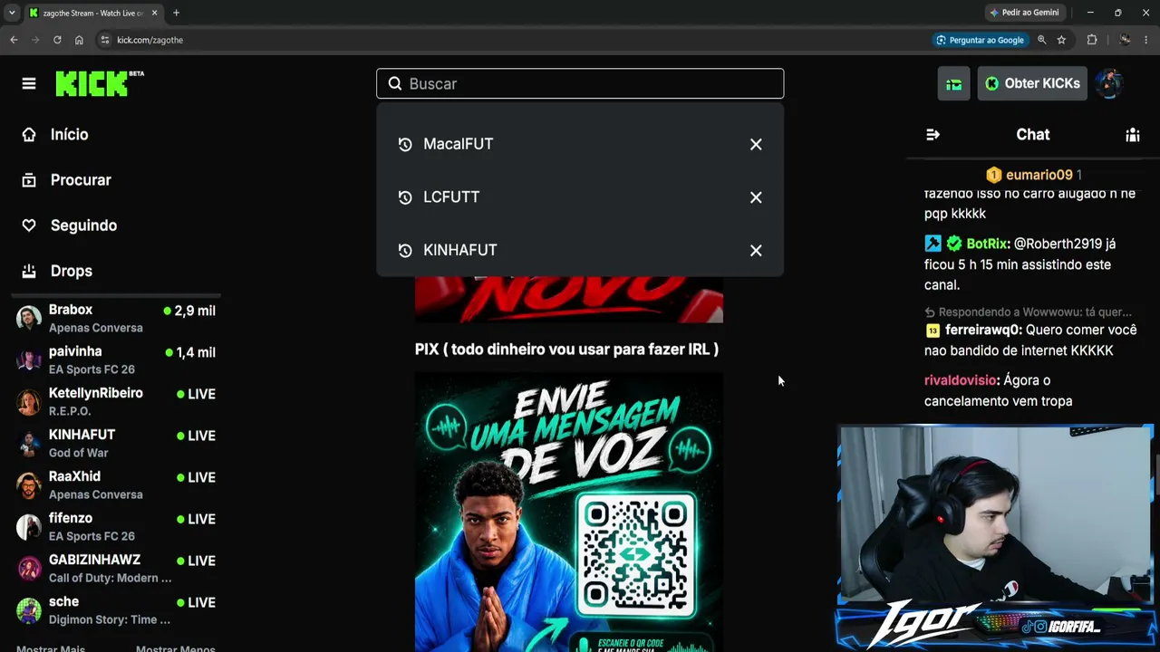This screenshot has width=1160, height=652.
Task: Open eumario09 chat username
Action: click(1039, 175)
